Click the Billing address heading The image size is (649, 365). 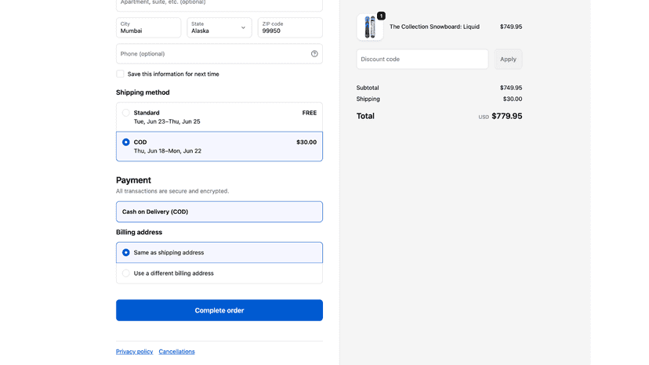(x=139, y=232)
